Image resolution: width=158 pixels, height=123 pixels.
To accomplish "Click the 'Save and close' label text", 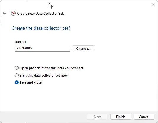I will pyautogui.click(x=30, y=82).
